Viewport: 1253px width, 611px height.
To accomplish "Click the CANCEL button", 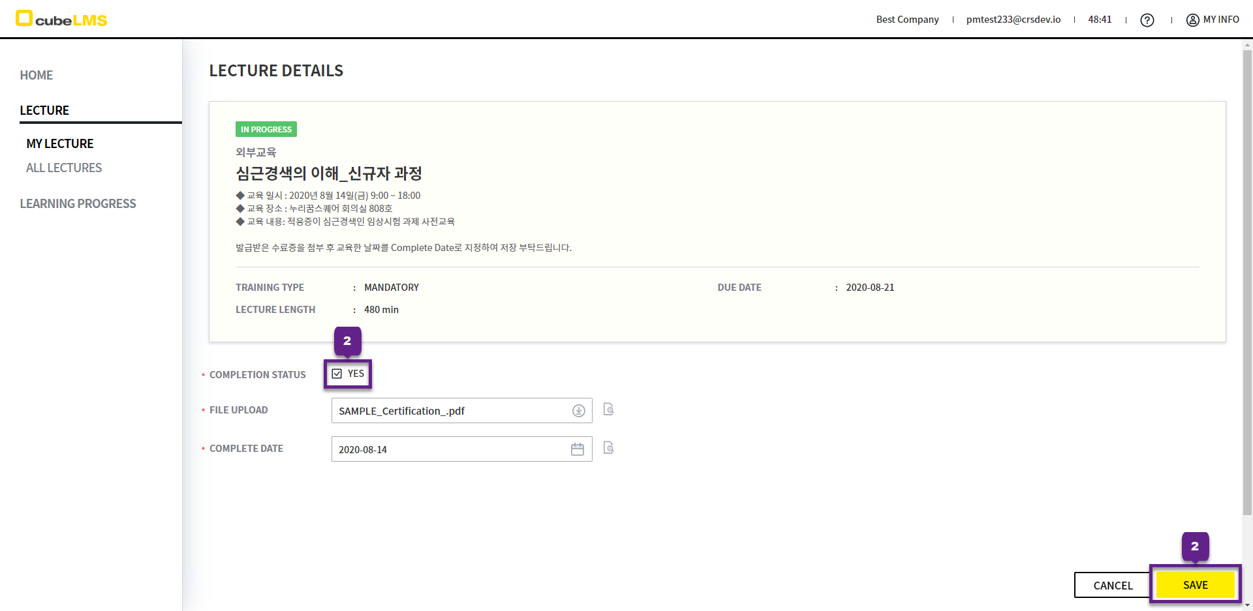I will pos(1113,585).
